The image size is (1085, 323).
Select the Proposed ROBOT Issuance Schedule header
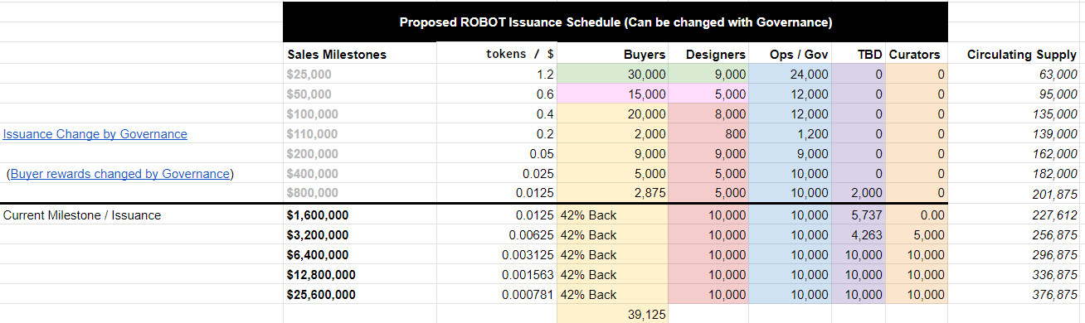tap(615, 22)
